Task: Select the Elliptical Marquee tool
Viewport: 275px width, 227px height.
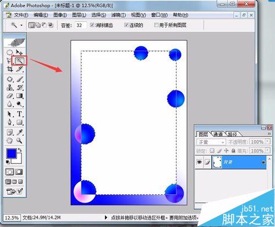Action: pos(9,52)
